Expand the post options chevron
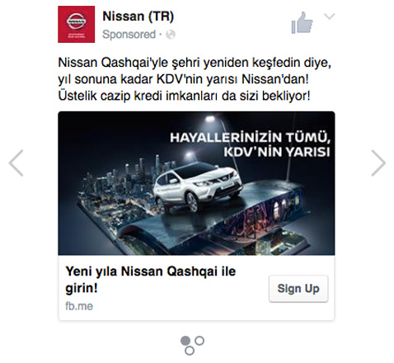394x363 pixels. (x=329, y=16)
